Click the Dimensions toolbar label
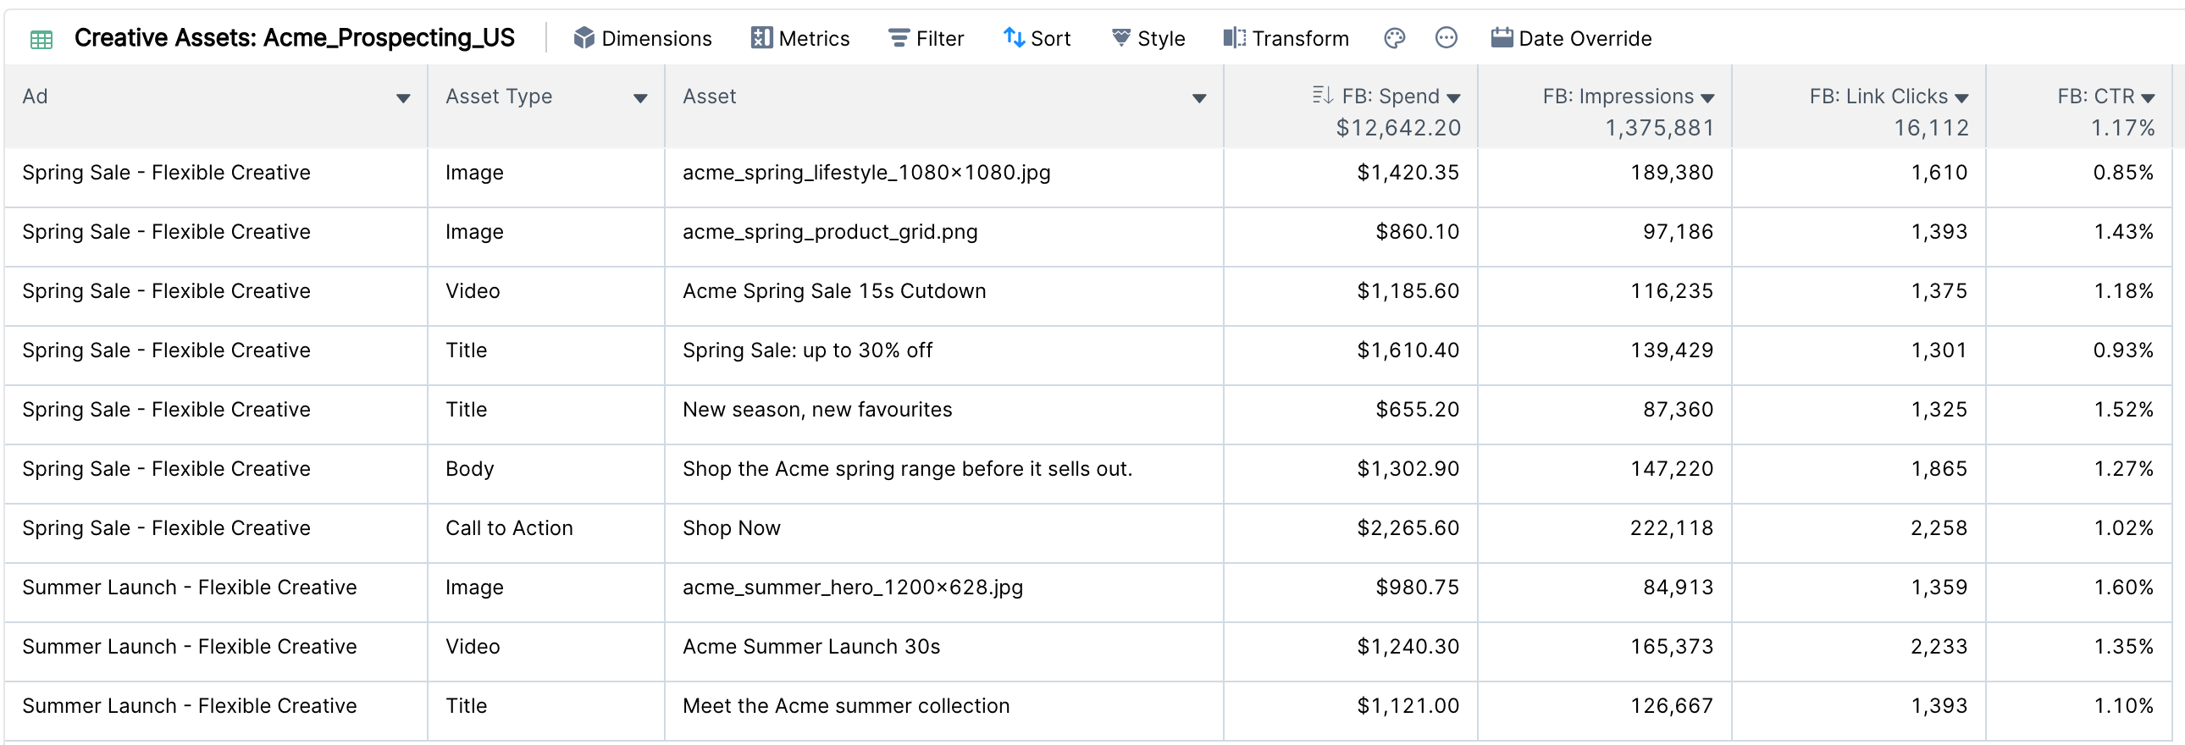The width and height of the screenshot is (2185, 745). click(x=656, y=39)
